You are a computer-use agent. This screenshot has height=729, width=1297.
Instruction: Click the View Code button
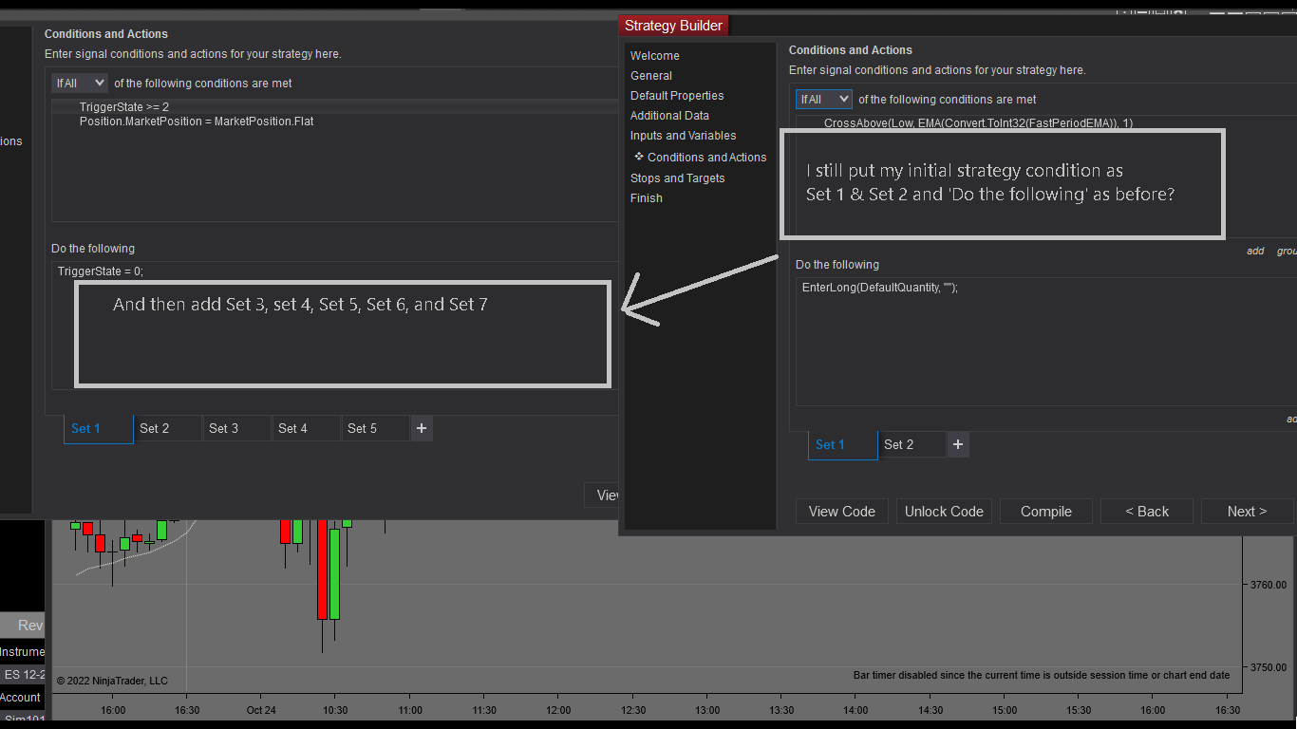[x=842, y=512]
